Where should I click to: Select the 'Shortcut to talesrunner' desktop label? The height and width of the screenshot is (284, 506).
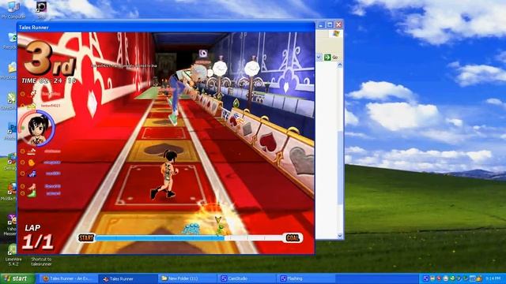pyautogui.click(x=41, y=261)
